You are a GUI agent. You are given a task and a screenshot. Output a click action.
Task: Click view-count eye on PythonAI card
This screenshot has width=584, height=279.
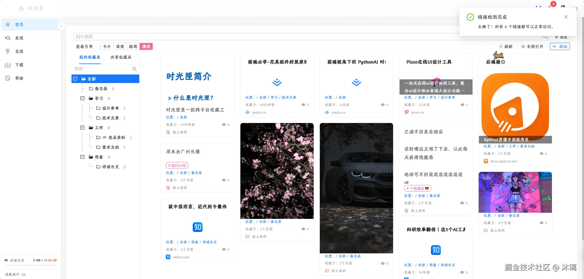point(383,105)
